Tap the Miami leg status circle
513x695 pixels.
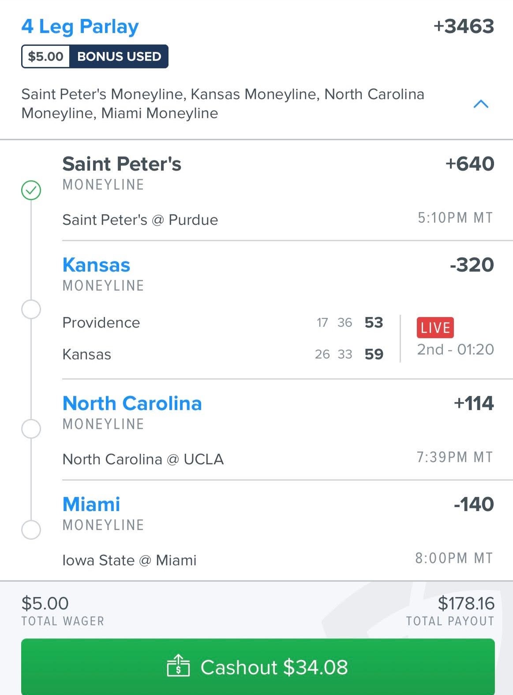point(31,529)
